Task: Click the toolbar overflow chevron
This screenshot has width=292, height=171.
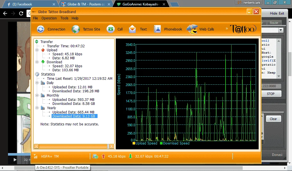Action: pos(227,28)
